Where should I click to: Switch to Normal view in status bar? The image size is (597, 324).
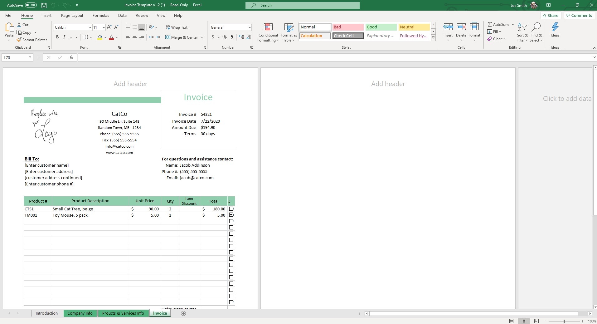click(x=511, y=321)
